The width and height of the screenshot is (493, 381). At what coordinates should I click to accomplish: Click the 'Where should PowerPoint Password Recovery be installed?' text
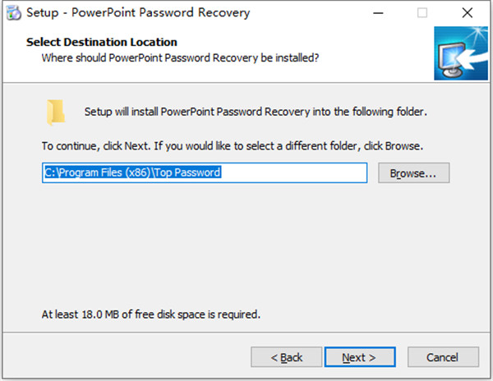[x=180, y=57]
